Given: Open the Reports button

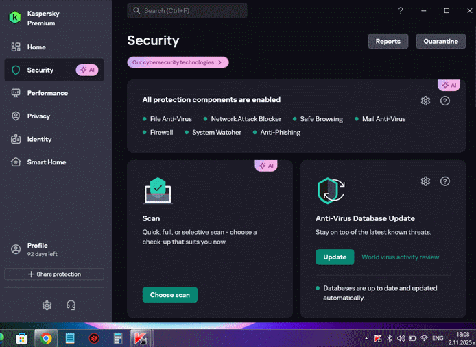Looking at the screenshot, I should 388,41.
